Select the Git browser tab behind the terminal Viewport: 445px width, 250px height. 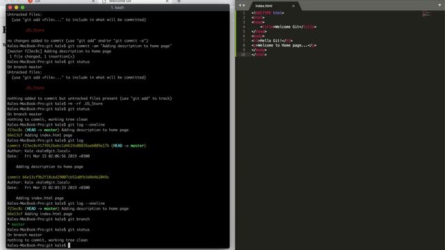click(x=61, y=1)
